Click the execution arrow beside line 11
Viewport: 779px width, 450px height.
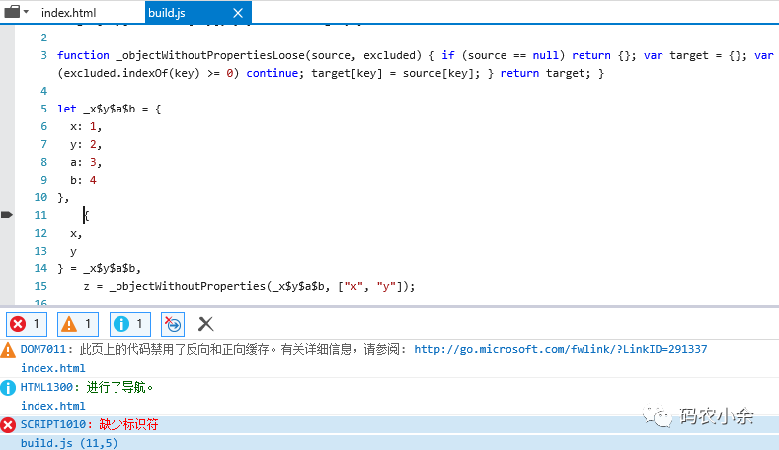click(7, 214)
